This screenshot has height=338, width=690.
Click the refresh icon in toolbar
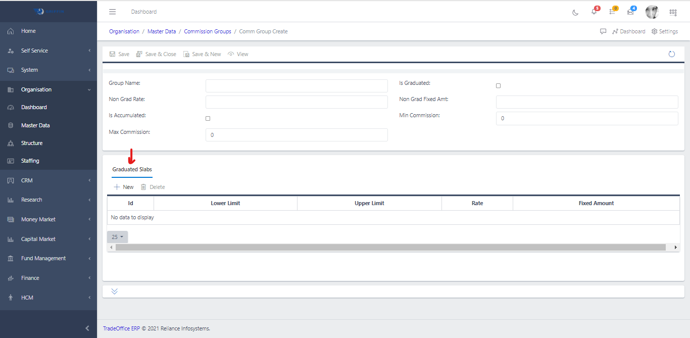click(x=671, y=54)
